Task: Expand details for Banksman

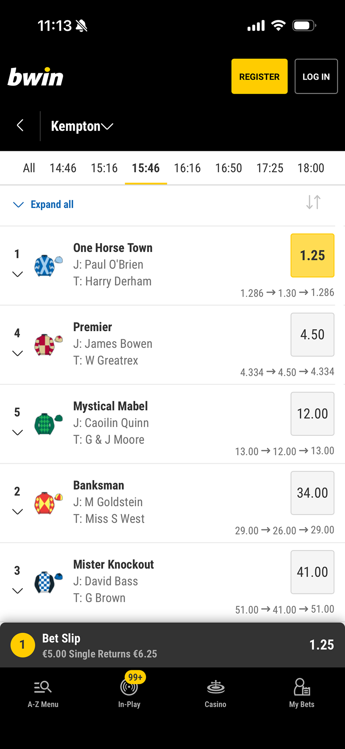Action: 17,512
